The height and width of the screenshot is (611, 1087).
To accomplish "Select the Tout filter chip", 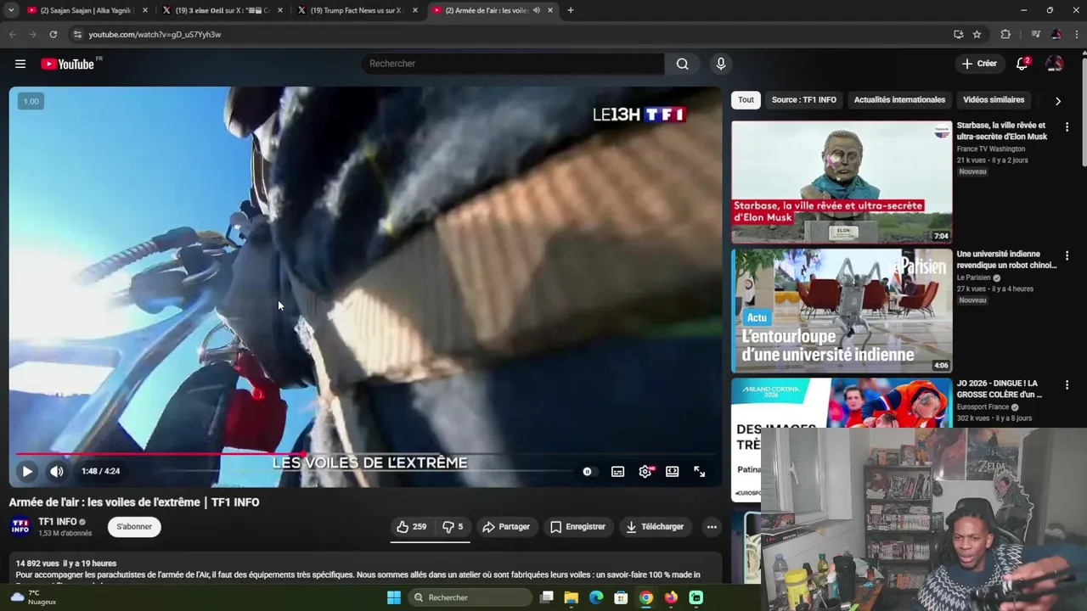I will coord(746,100).
